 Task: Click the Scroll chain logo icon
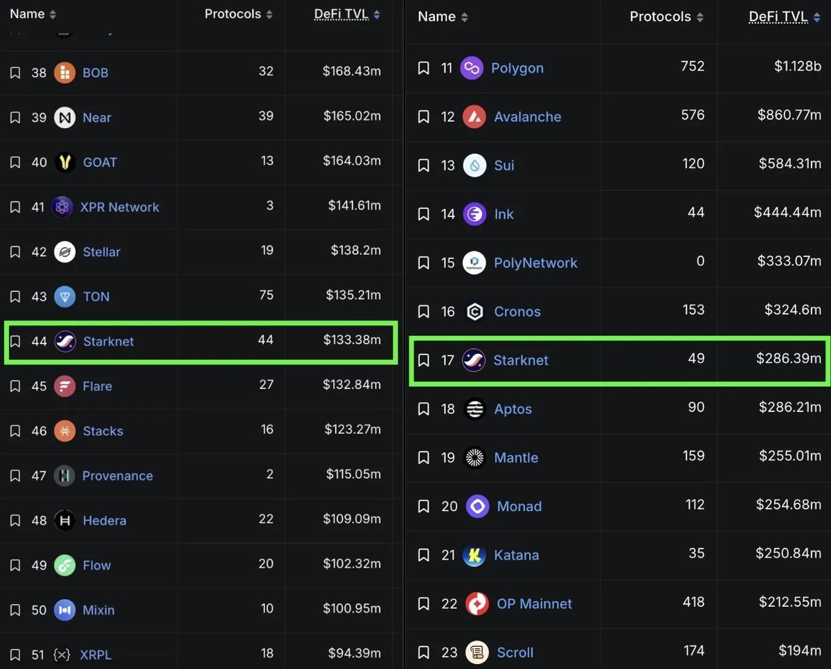pos(478,652)
